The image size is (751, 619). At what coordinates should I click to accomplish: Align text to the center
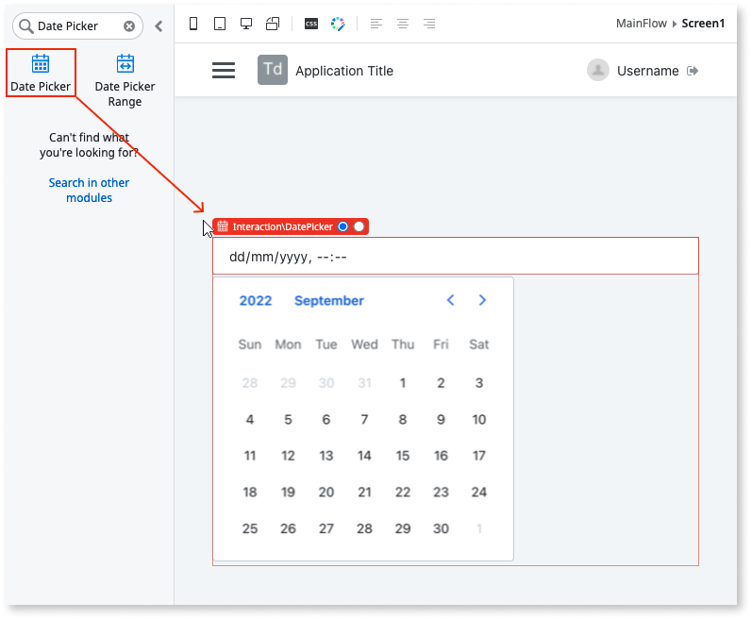pyautogui.click(x=403, y=24)
